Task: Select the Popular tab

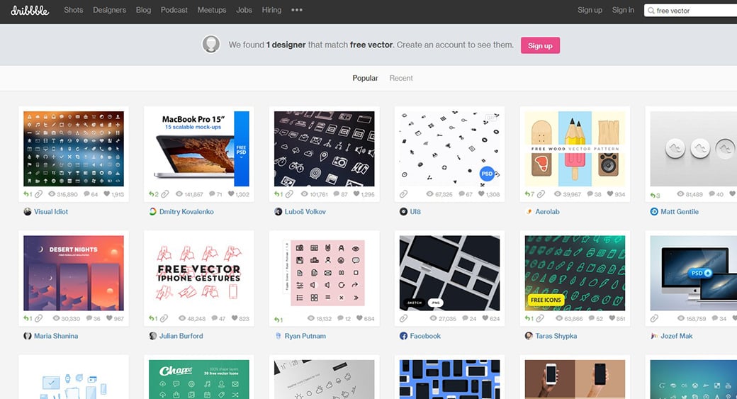Action: click(x=365, y=78)
